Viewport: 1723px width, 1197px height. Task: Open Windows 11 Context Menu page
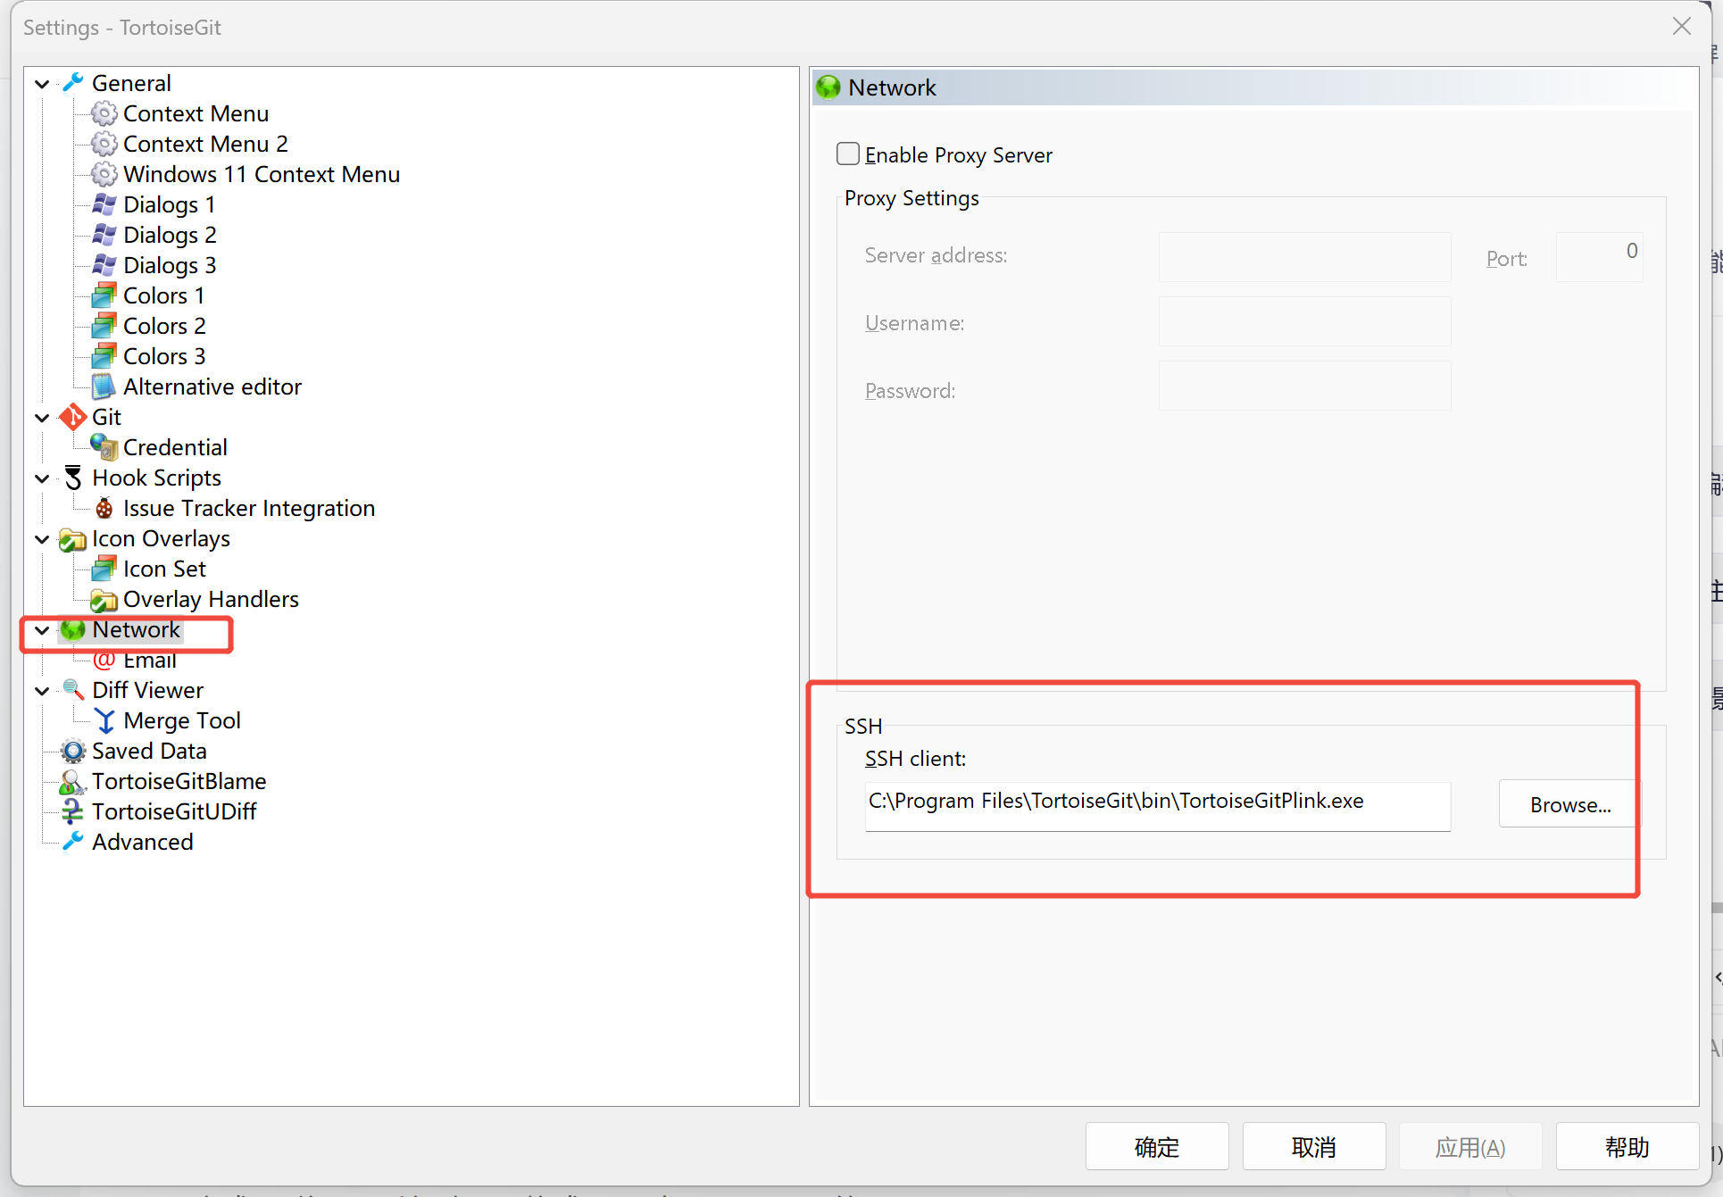click(262, 174)
